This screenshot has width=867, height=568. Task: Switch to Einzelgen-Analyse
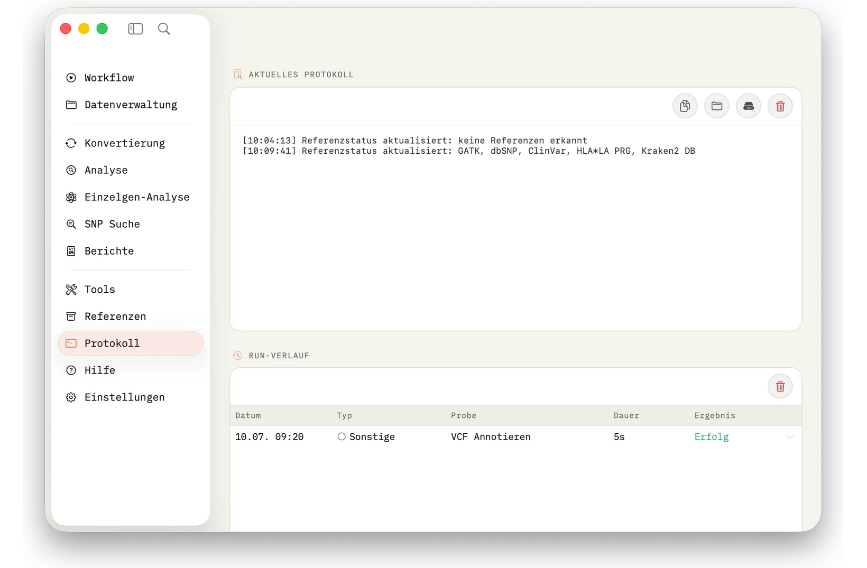[130, 197]
